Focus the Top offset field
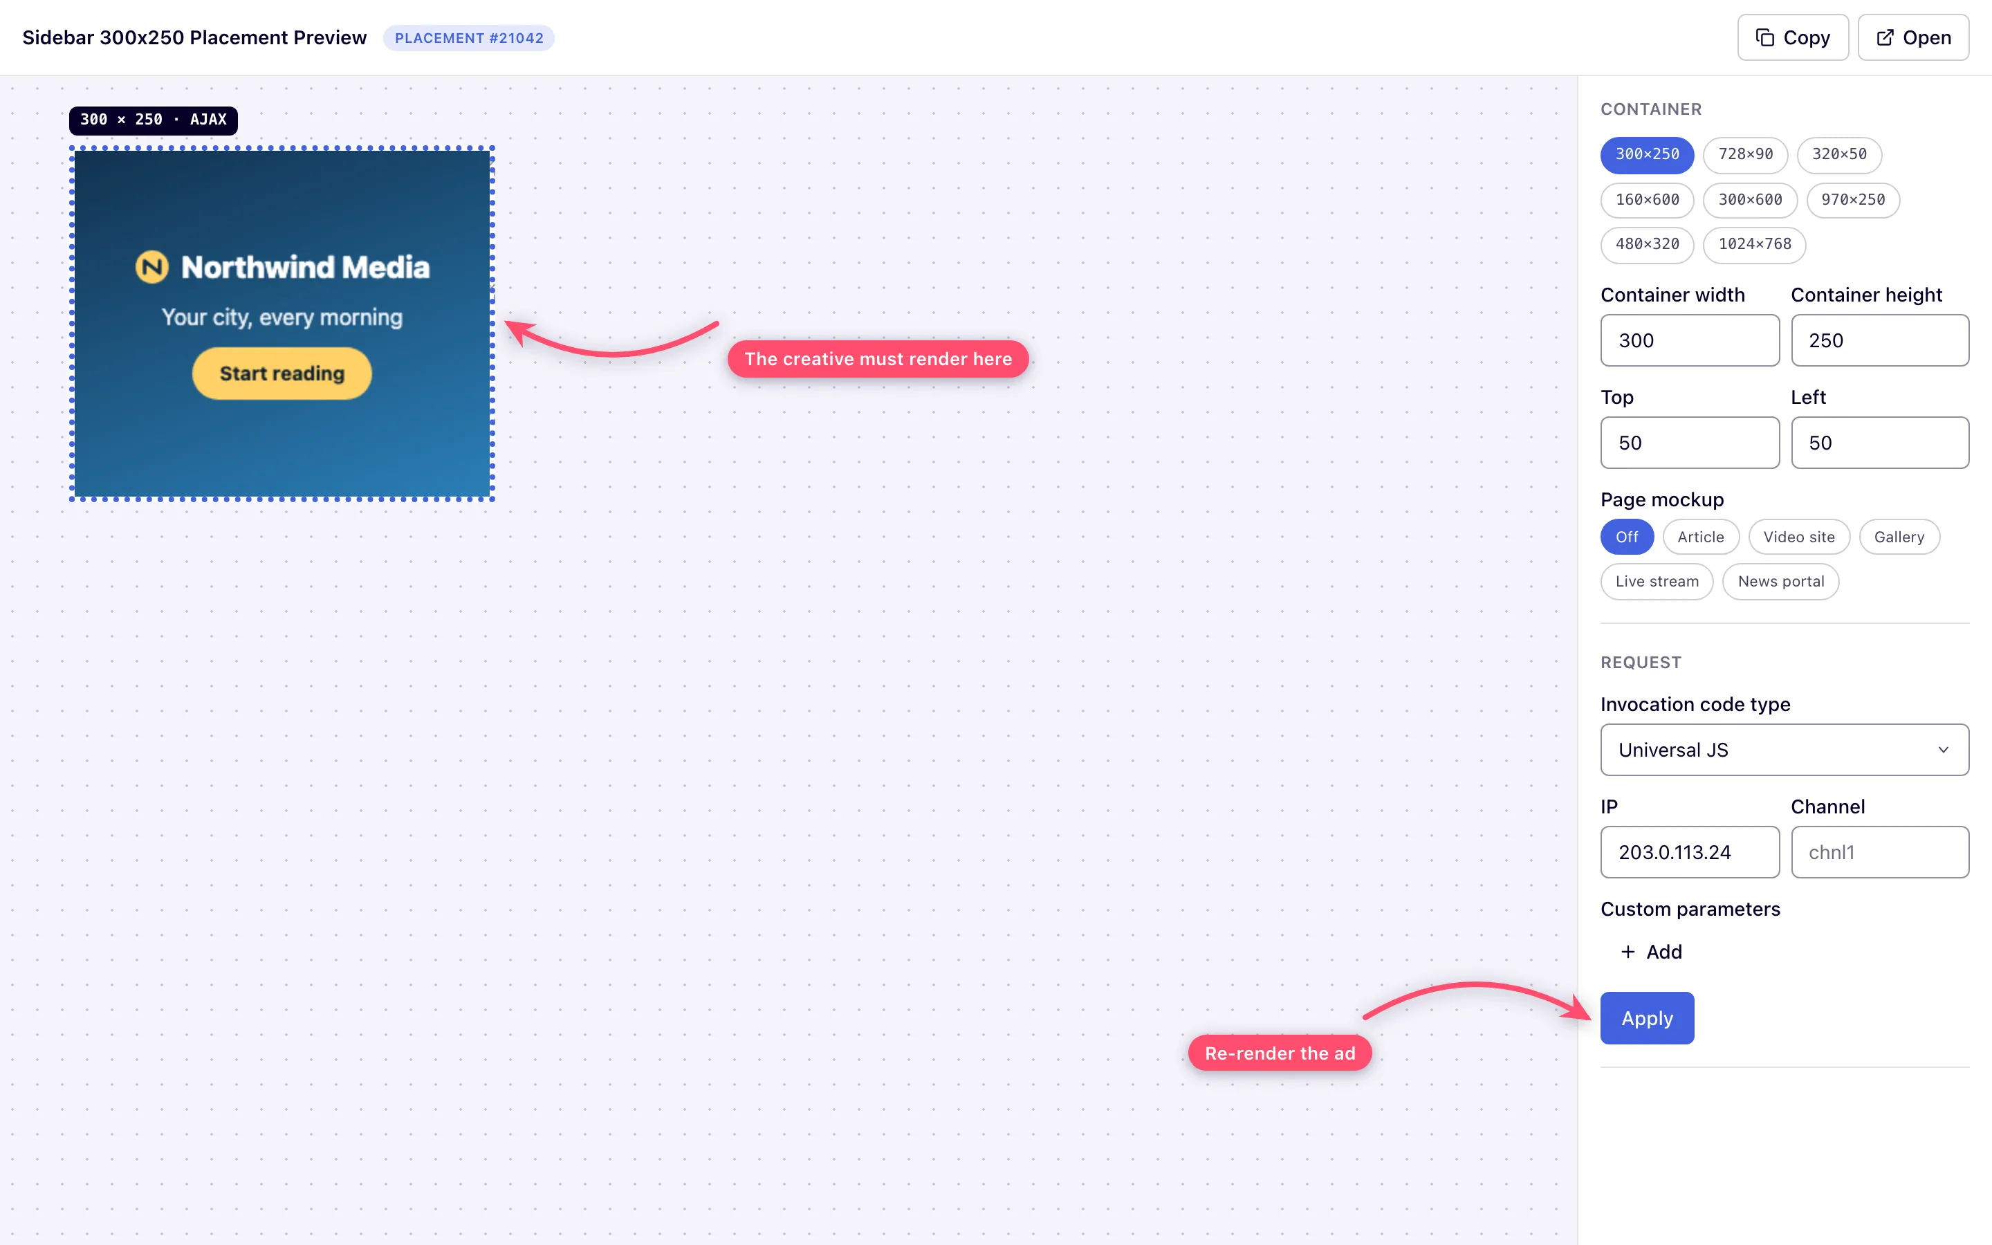 pos(1689,442)
